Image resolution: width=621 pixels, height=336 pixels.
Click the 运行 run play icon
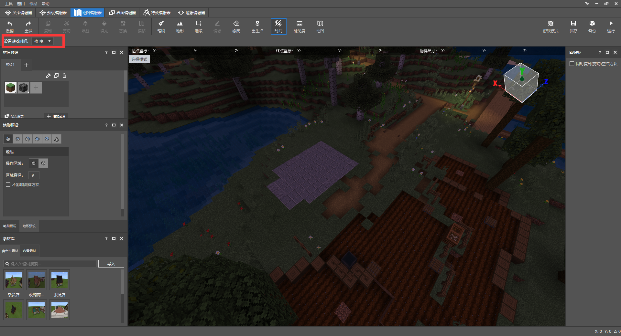[x=611, y=24]
